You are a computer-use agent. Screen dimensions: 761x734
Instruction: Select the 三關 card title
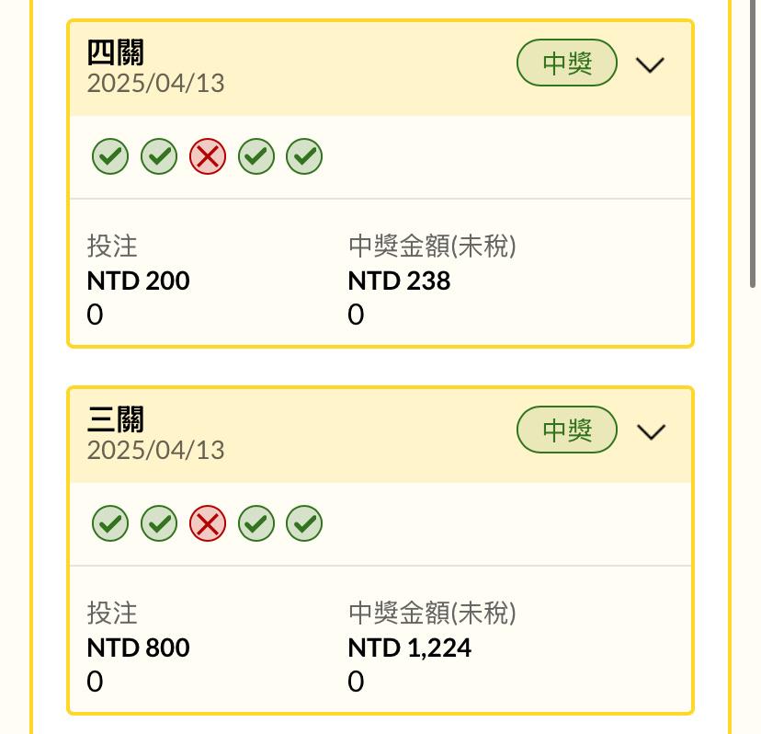point(116,419)
